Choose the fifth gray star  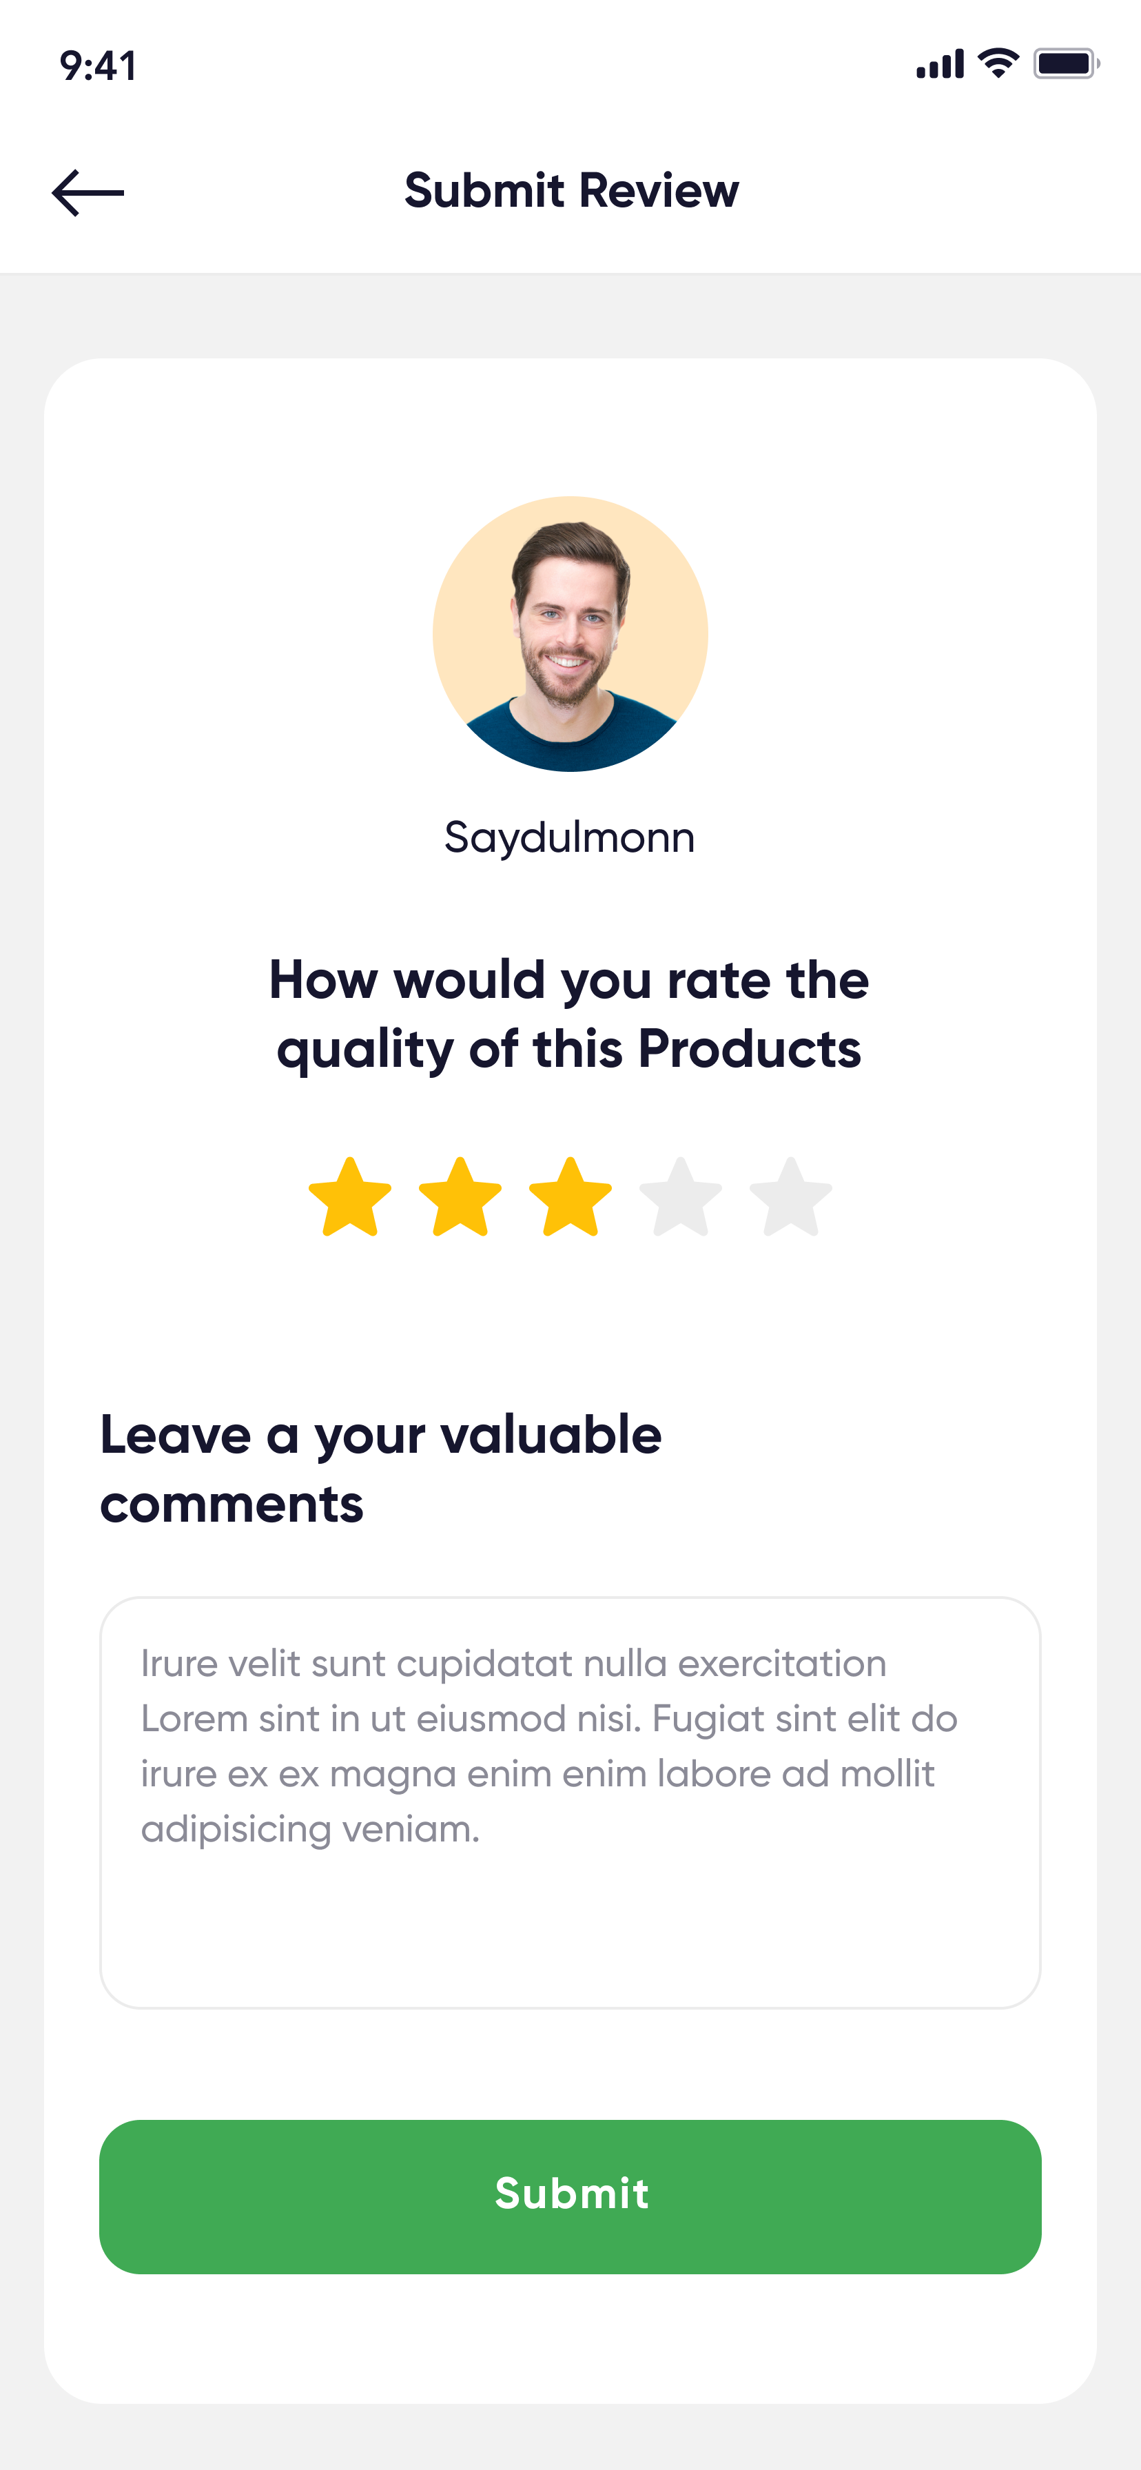pyautogui.click(x=791, y=1198)
